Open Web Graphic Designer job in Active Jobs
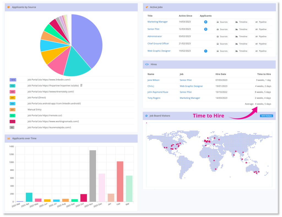Image resolution: width=282 pixels, height=217 pixels. [x=159, y=51]
